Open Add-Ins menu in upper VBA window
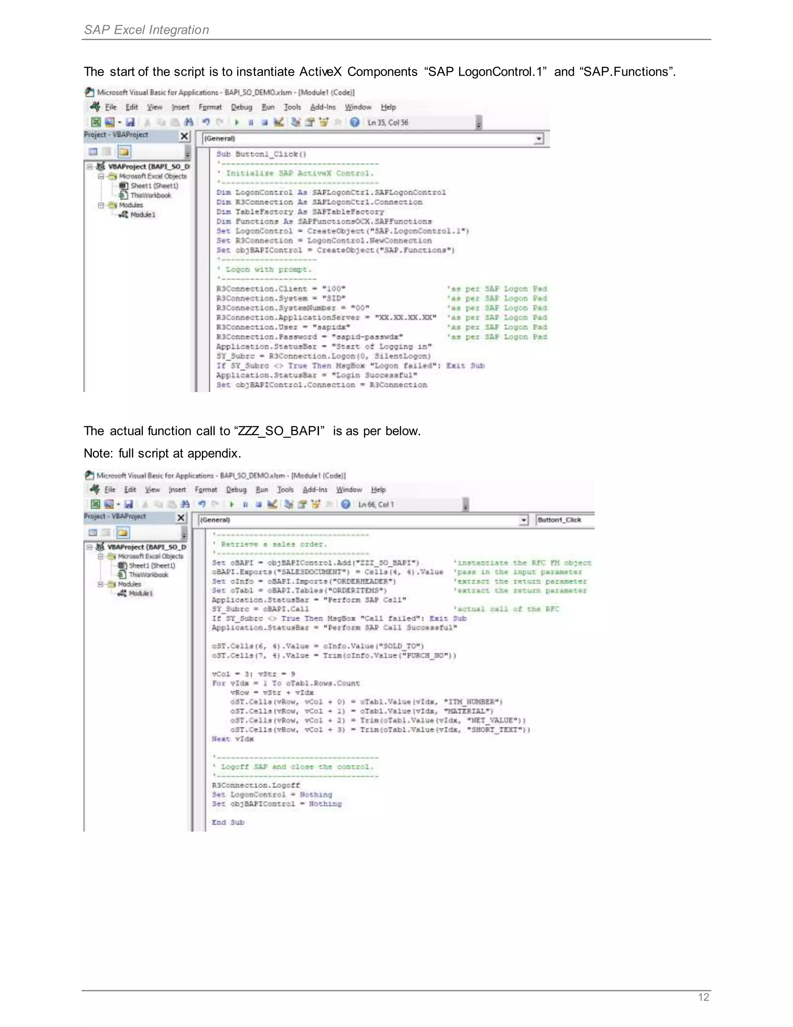 click(323, 107)
